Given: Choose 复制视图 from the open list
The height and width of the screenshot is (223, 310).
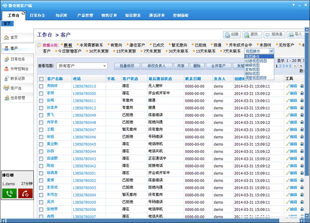Looking at the screenshot, I should (259, 70).
